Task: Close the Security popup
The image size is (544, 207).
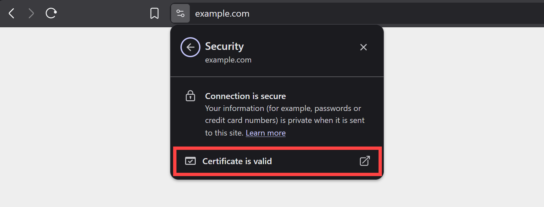Action: [364, 47]
